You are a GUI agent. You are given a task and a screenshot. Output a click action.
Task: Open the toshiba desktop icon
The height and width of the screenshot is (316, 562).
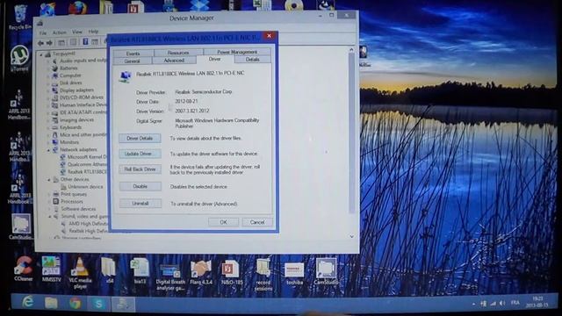[294, 273]
